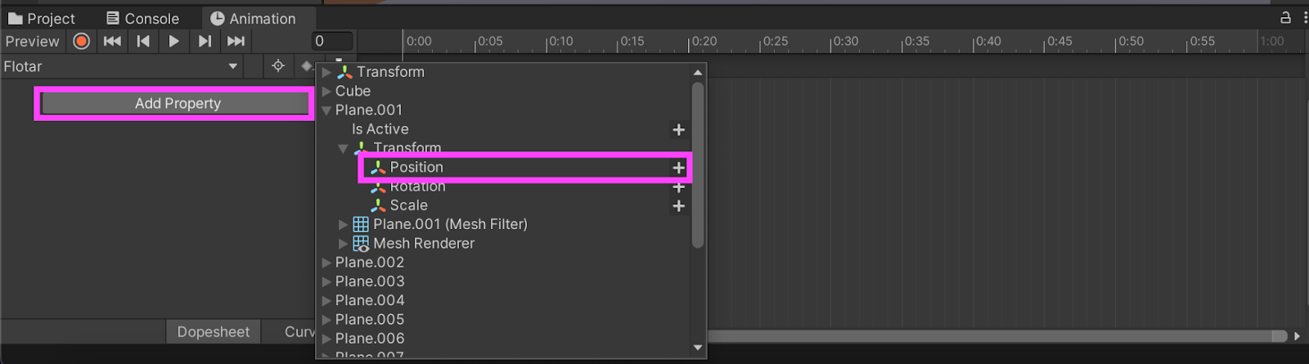Play the animation clip

point(173,41)
